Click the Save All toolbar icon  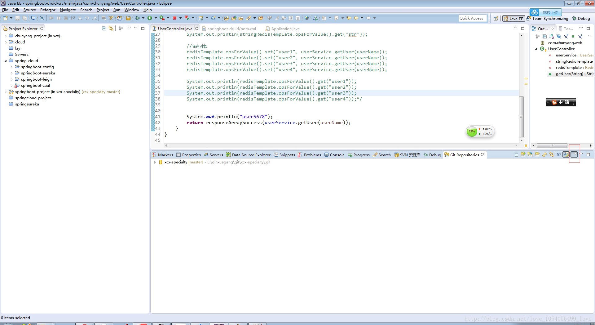pos(24,18)
